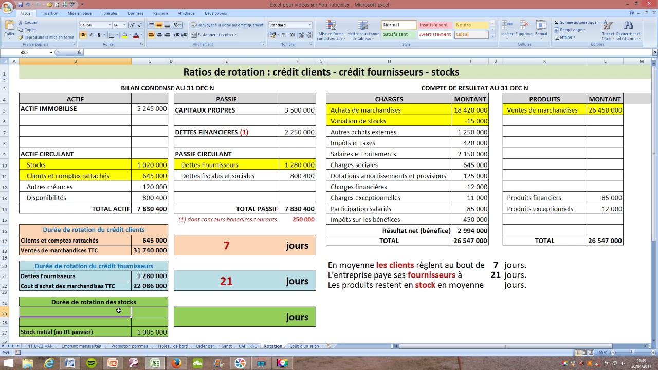The height and width of the screenshot is (370, 658).
Task: Open the Remplissage fill menu
Action: pos(570,30)
